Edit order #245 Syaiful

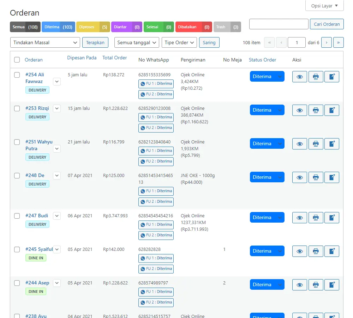point(331,251)
